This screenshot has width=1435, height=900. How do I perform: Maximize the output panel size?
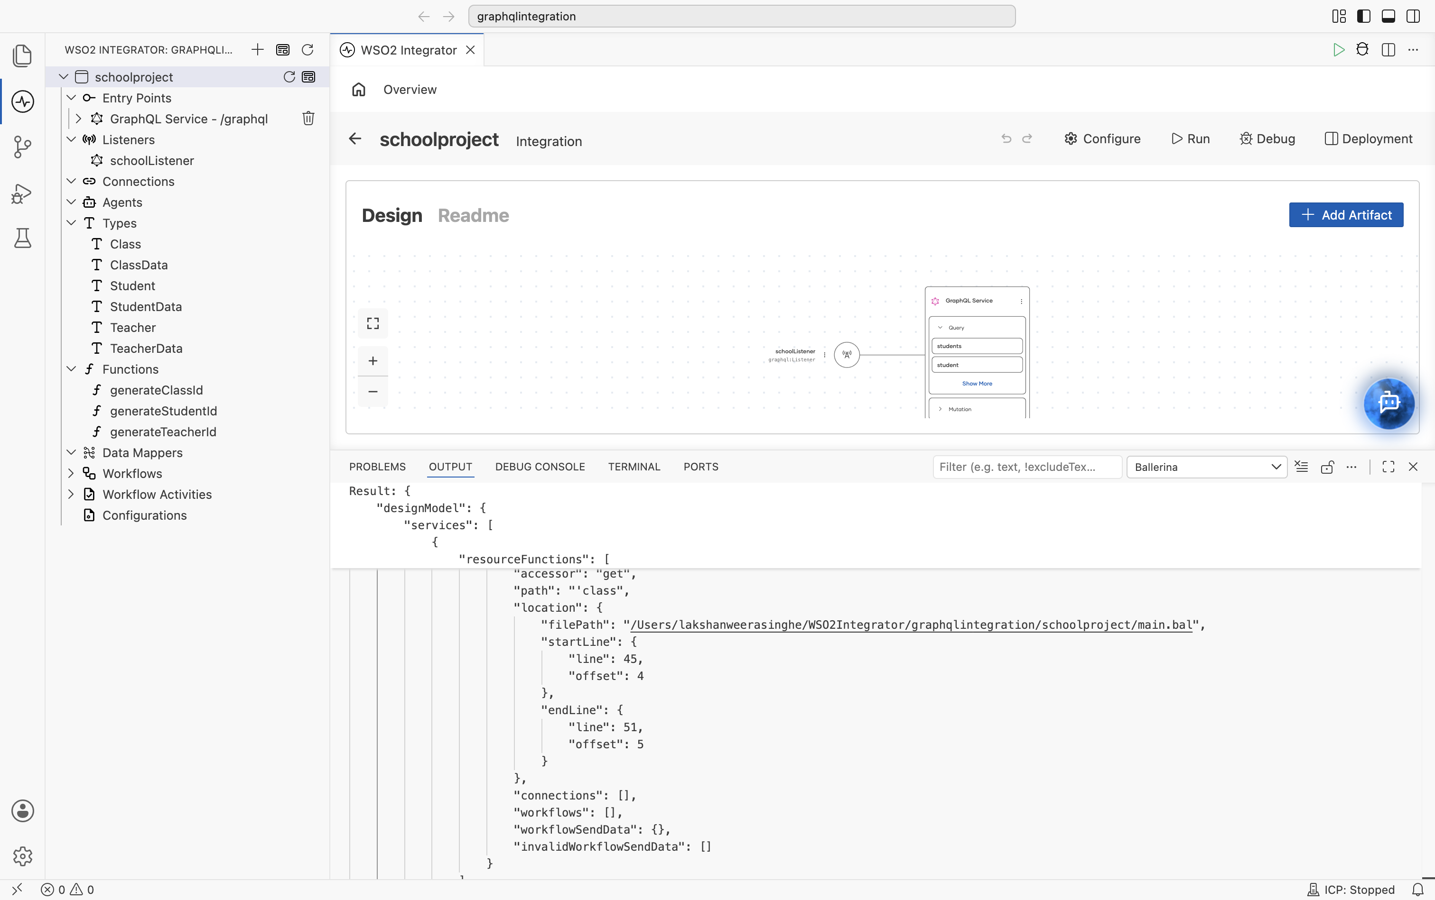1388,467
